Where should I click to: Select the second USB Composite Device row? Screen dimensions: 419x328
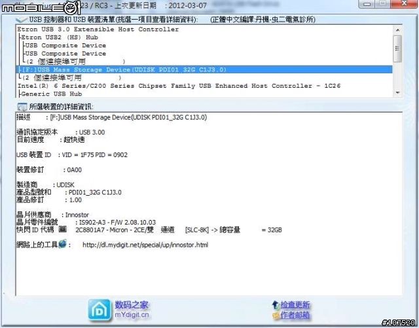tap(65, 54)
